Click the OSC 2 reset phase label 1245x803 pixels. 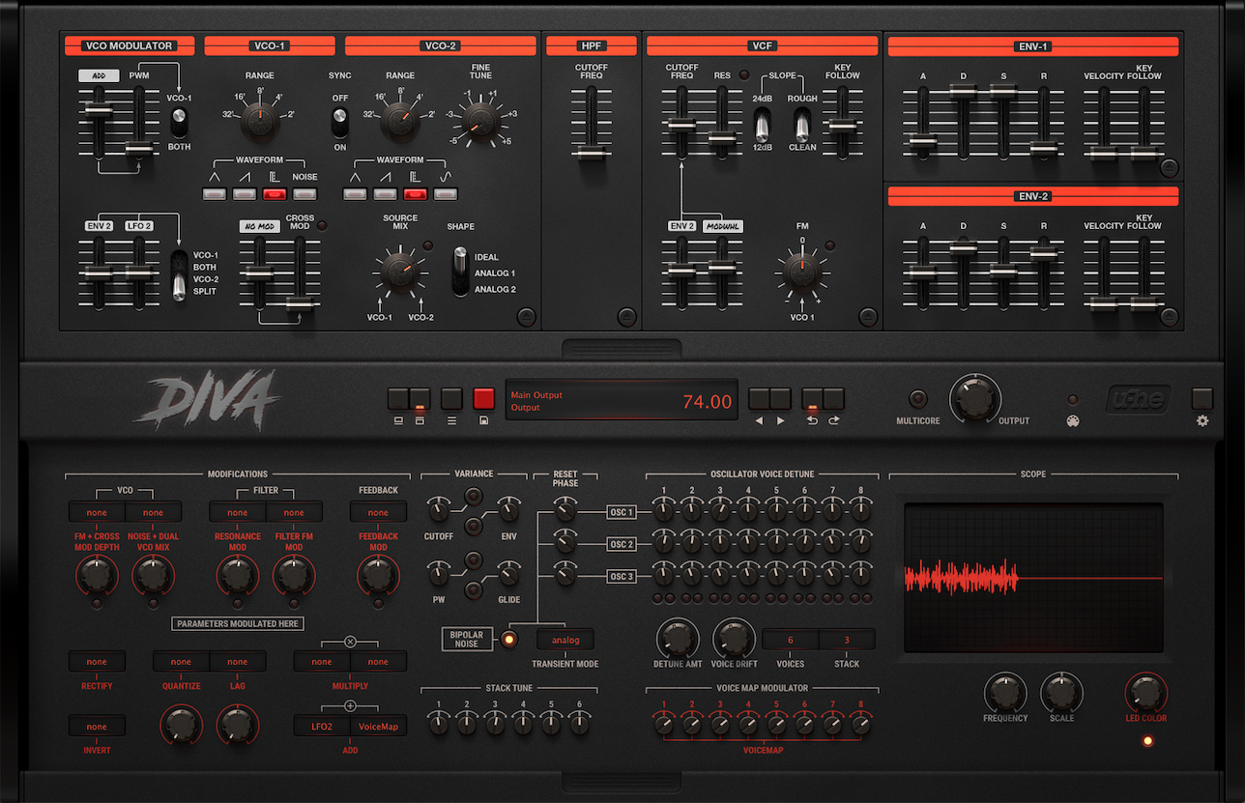click(622, 545)
